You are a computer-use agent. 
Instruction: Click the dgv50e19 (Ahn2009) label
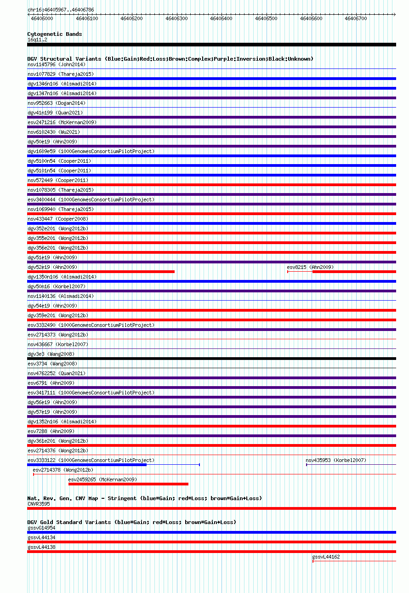(x=52, y=142)
